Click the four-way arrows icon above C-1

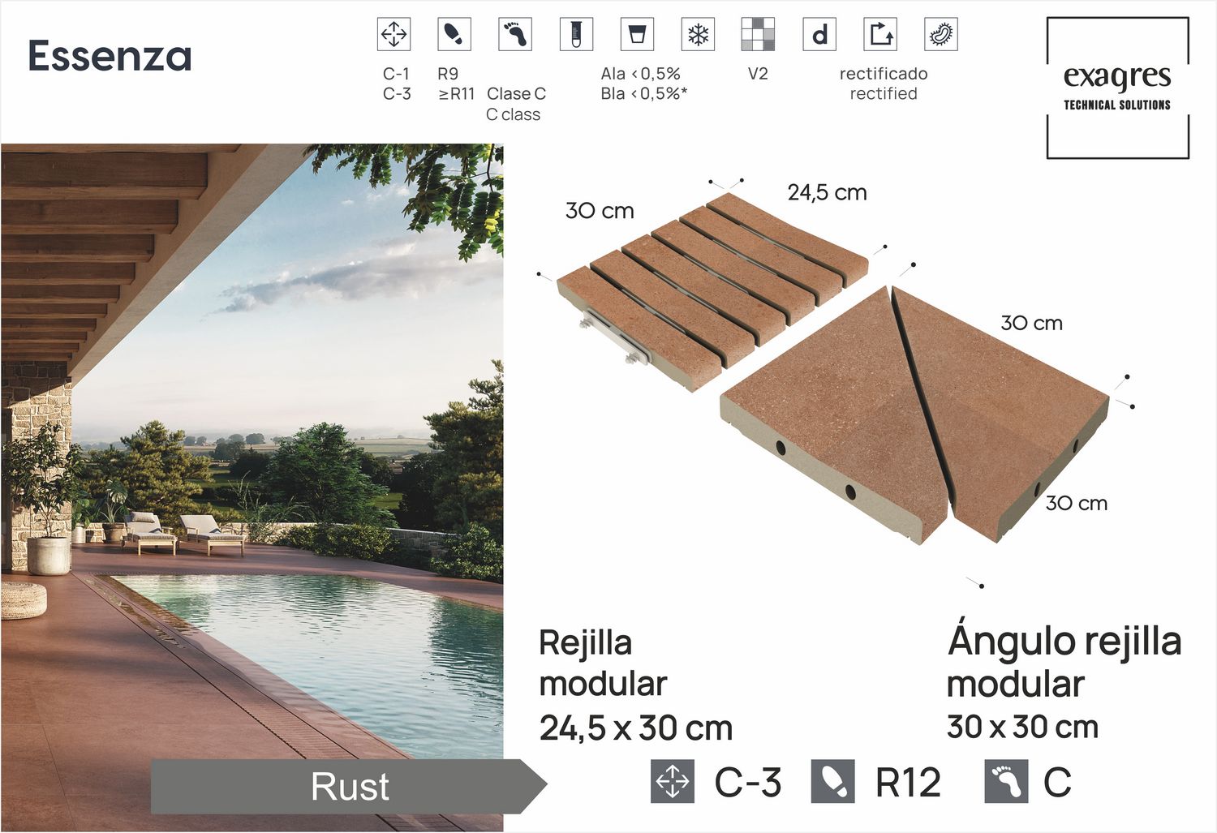point(393,34)
